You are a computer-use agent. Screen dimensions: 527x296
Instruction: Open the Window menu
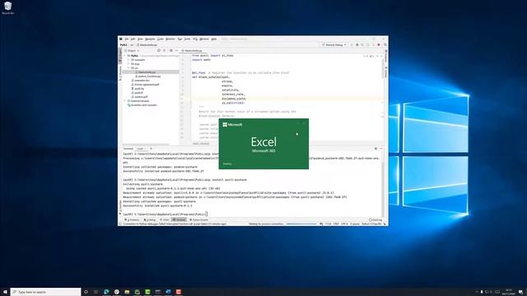click(x=204, y=39)
